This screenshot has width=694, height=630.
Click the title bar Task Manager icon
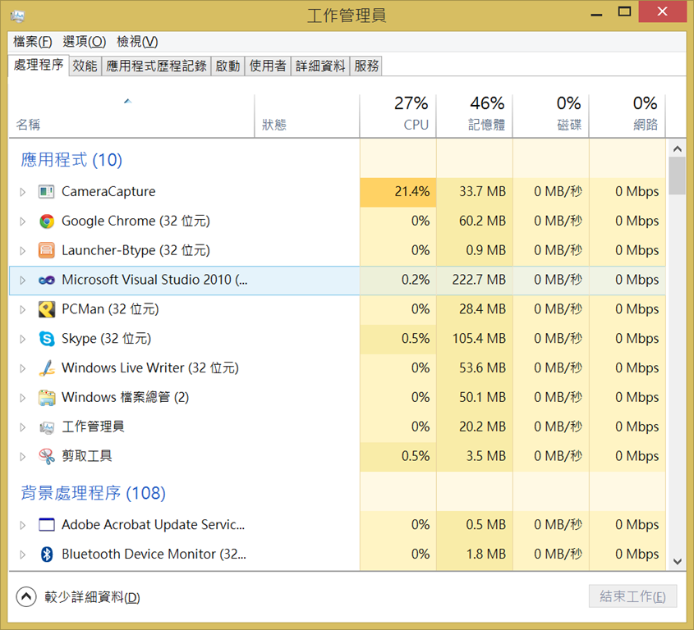17,16
